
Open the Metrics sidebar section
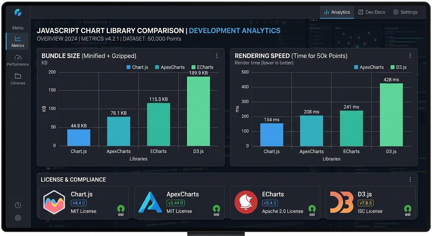(x=18, y=41)
